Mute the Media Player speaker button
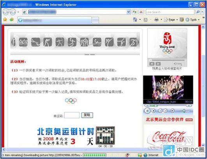 (172, 111)
